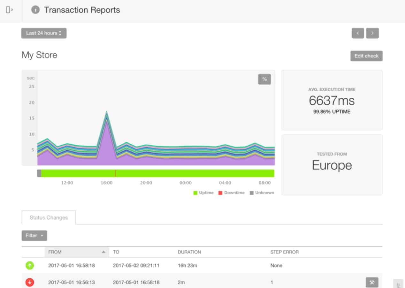The image size is (405, 288).
Task: Toggle the chart percentage view button
Action: click(x=264, y=79)
